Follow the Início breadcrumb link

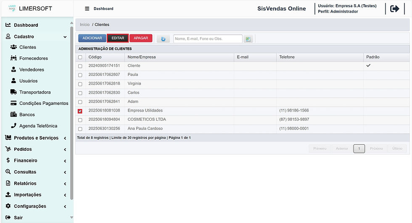pyautogui.click(x=85, y=24)
